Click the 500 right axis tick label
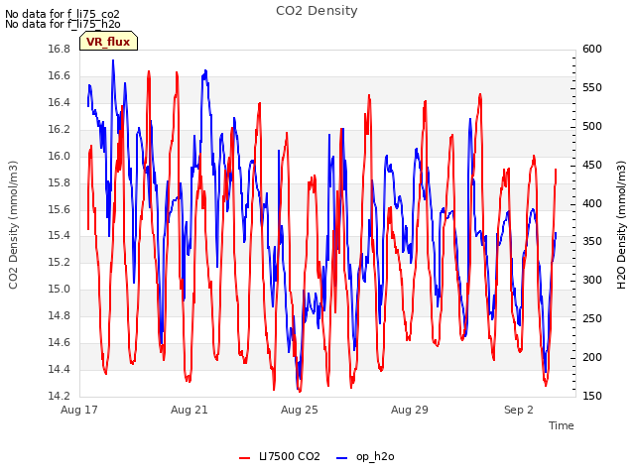635x476 pixels. [592, 127]
